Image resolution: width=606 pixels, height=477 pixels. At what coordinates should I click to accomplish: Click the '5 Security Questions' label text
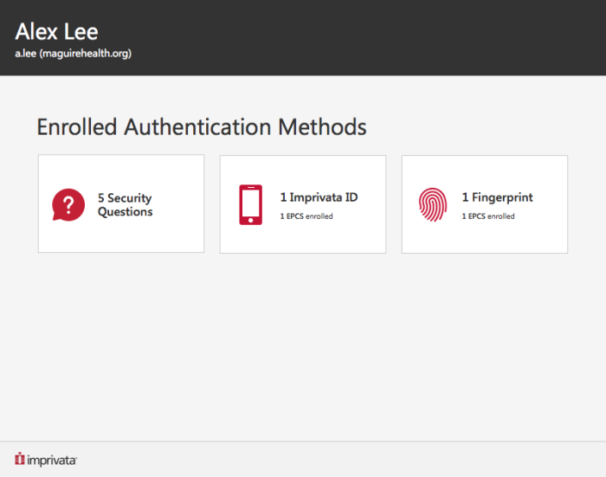pyautogui.click(x=125, y=205)
